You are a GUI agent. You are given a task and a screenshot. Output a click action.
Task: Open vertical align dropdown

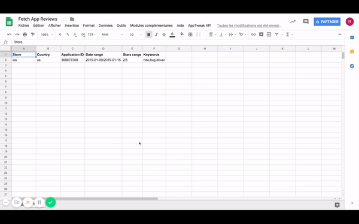[223, 35]
